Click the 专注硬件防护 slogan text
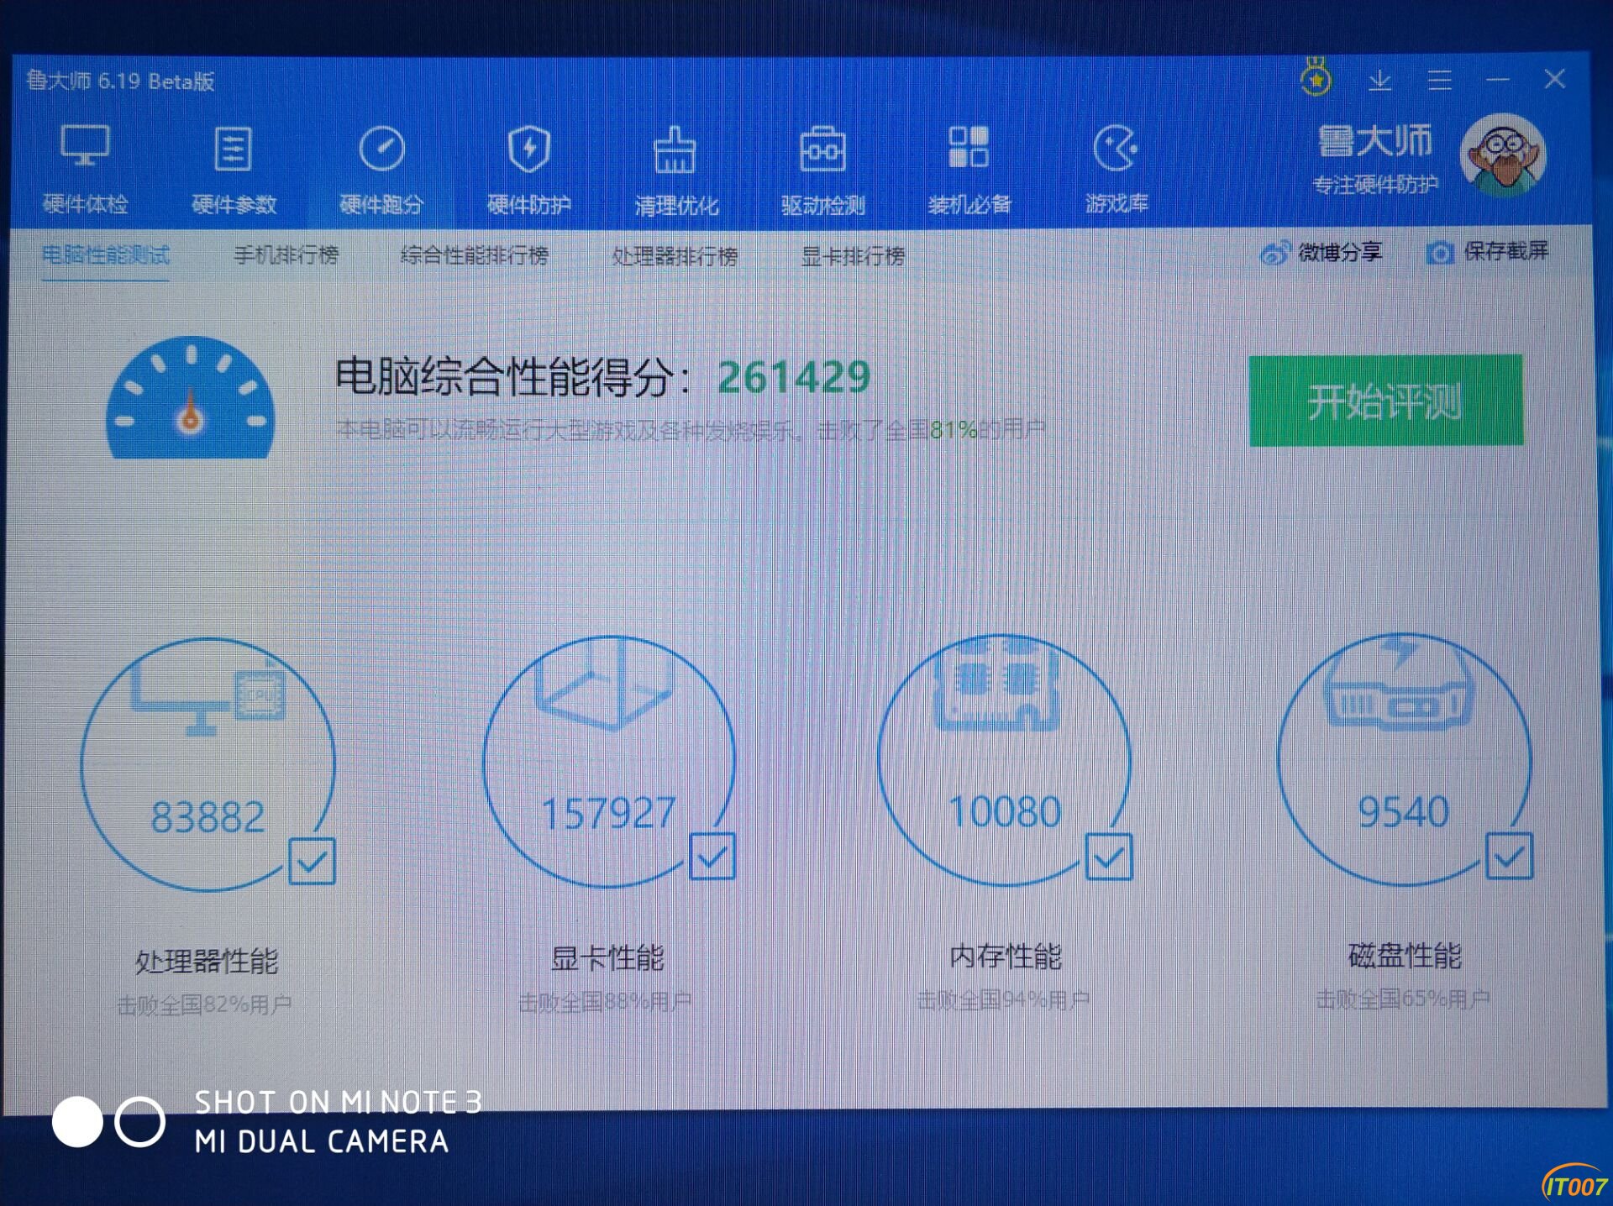Viewport: 1613px width, 1206px height. [1375, 185]
